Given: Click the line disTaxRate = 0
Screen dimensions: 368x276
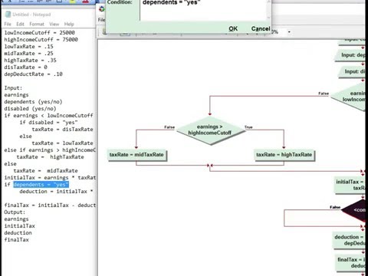Looking at the screenshot, I should pyautogui.click(x=25, y=67).
